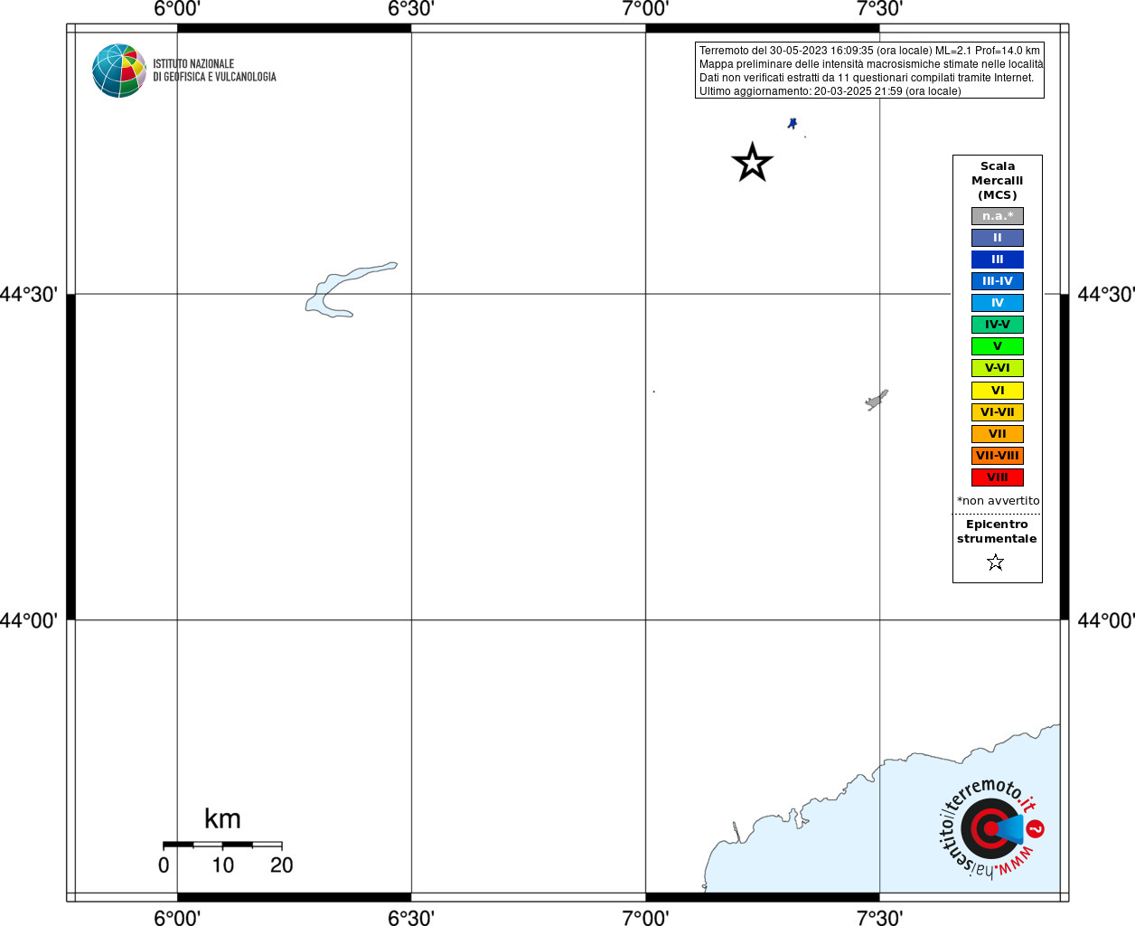Click the orange VII legend swatch
1135x926 pixels.
(998, 434)
